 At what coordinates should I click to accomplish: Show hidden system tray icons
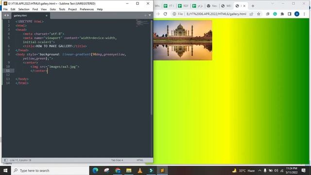259,171
